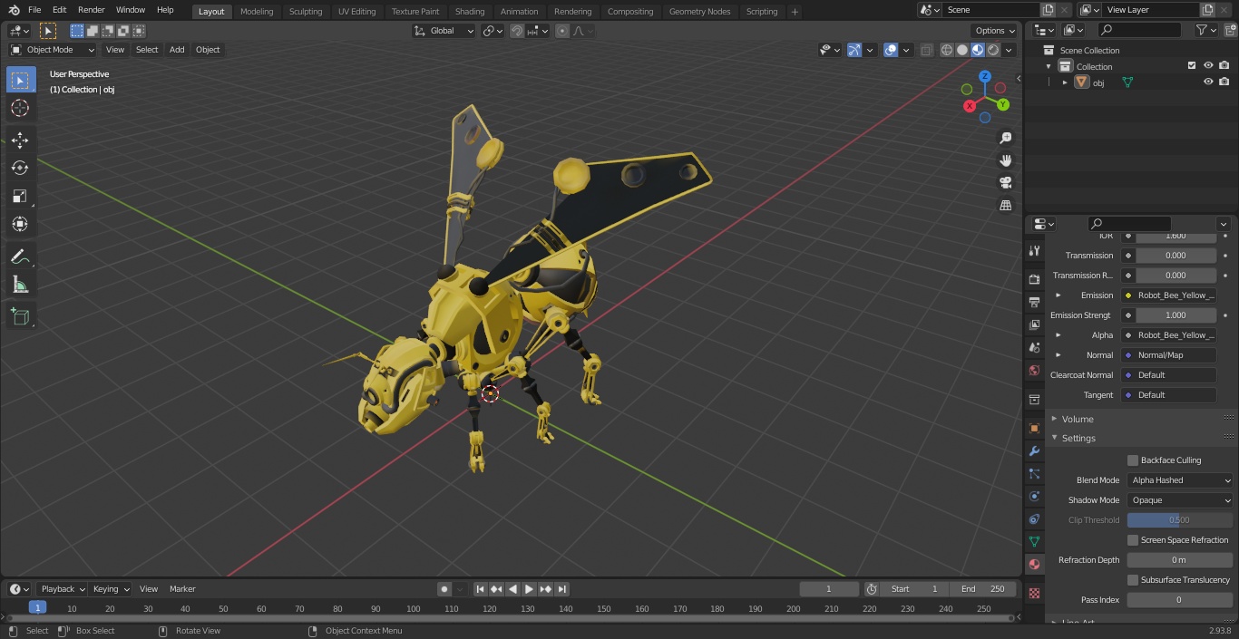Click the Clip Threshold slider

click(1180, 520)
